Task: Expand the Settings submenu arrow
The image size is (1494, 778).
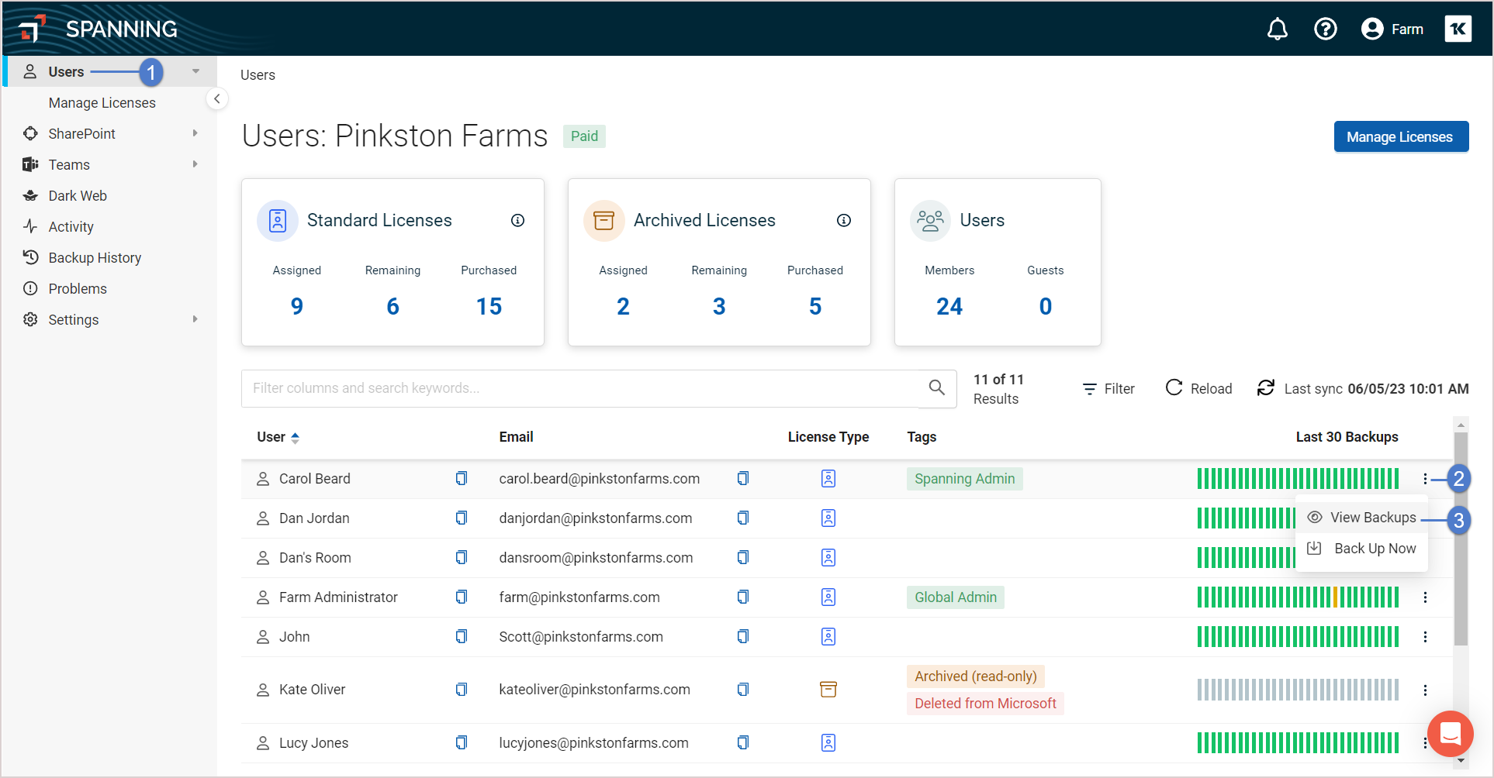Action: pyautogui.click(x=195, y=319)
